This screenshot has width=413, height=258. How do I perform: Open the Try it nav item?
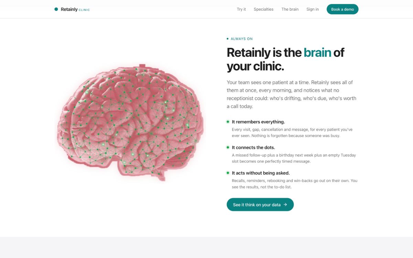tap(241, 9)
